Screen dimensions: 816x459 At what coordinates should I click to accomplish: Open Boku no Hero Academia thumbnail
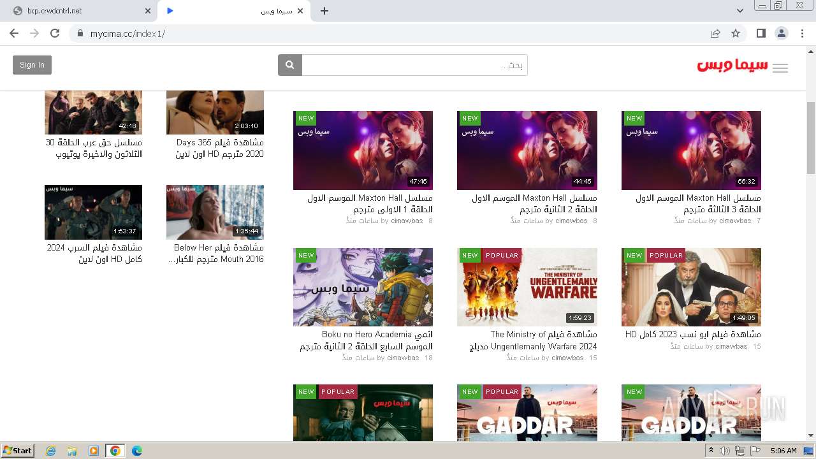pyautogui.click(x=363, y=287)
